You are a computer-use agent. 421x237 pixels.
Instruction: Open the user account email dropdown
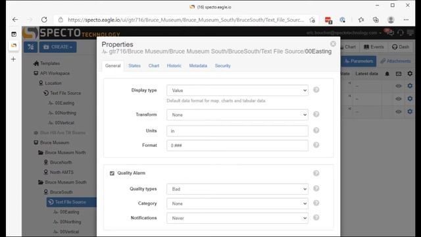pyautogui.click(x=344, y=33)
